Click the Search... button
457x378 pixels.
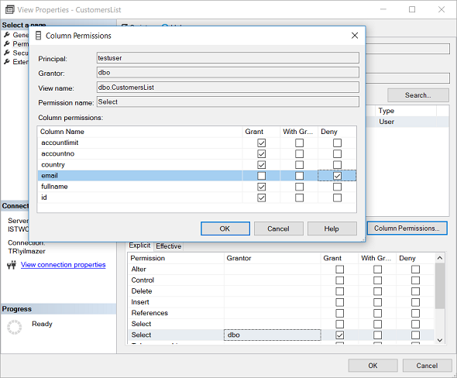(418, 95)
